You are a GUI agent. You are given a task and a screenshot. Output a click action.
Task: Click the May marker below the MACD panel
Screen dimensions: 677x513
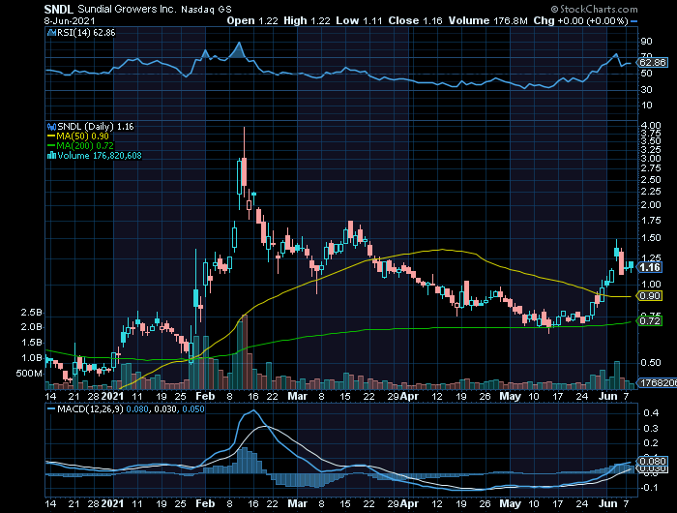pos(511,503)
